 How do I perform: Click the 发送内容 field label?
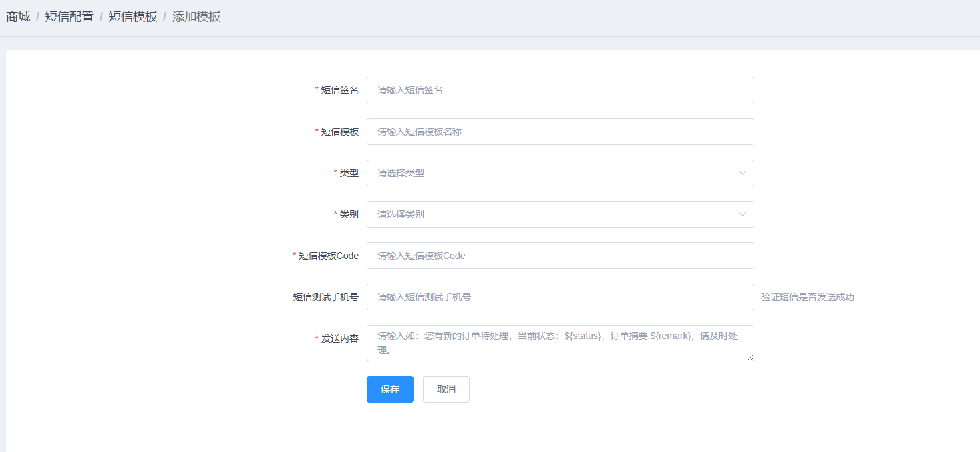coord(339,338)
